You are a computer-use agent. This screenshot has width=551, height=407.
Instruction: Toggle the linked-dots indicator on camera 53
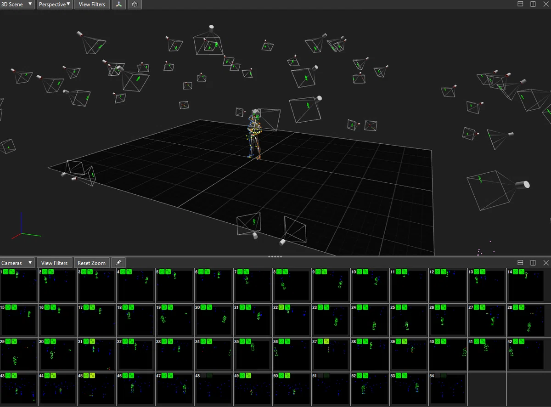pyautogui.click(x=405, y=376)
